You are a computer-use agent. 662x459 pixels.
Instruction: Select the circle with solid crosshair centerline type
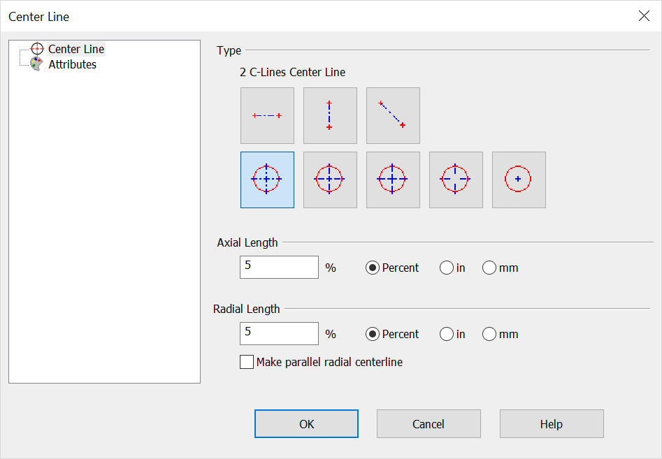393,179
